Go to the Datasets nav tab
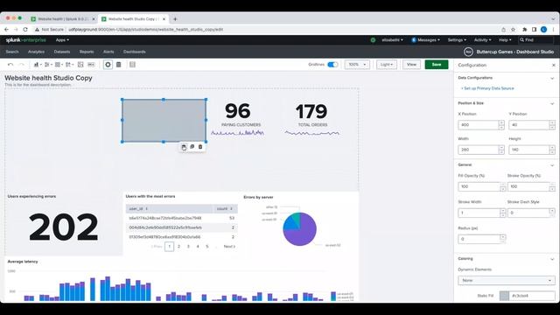Image resolution: width=560 pixels, height=315 pixels. click(x=62, y=52)
